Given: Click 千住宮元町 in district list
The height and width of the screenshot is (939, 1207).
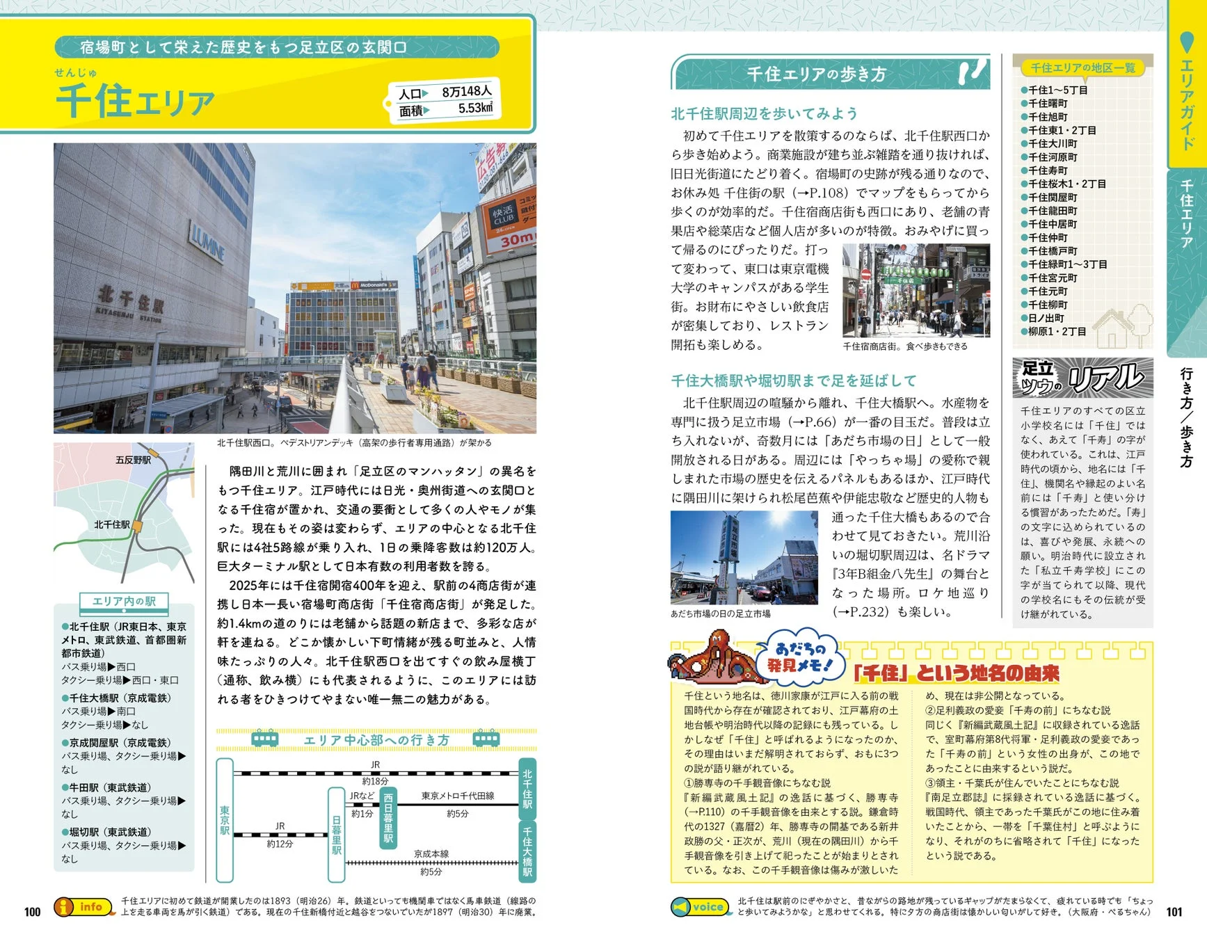Looking at the screenshot, I should [1048, 278].
